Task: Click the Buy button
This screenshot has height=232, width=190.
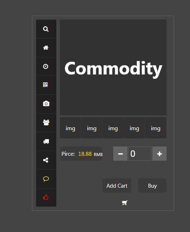Action: [152, 186]
